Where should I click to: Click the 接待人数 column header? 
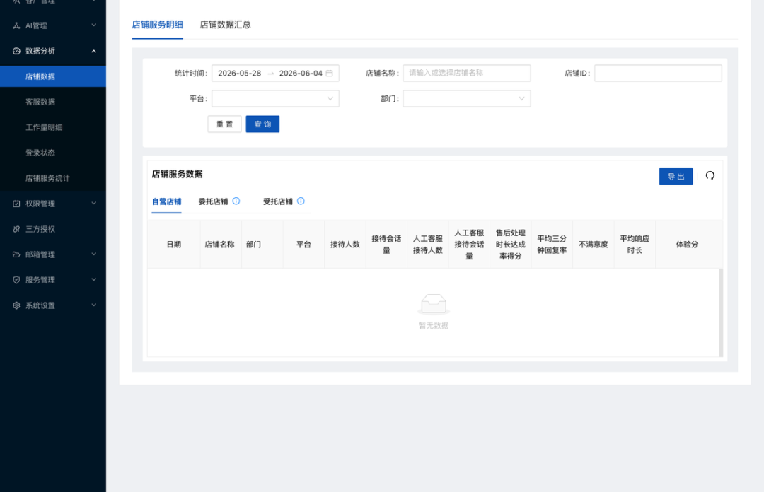(345, 245)
